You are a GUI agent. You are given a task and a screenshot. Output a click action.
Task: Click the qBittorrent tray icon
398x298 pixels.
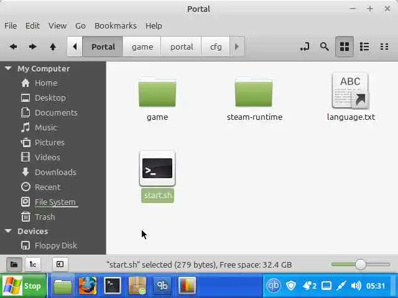[x=274, y=286]
